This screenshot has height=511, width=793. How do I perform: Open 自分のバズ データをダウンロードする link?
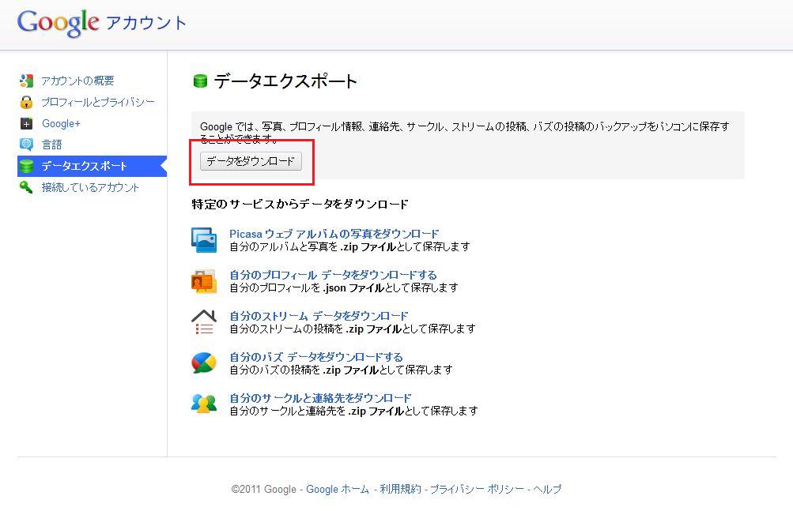[316, 357]
